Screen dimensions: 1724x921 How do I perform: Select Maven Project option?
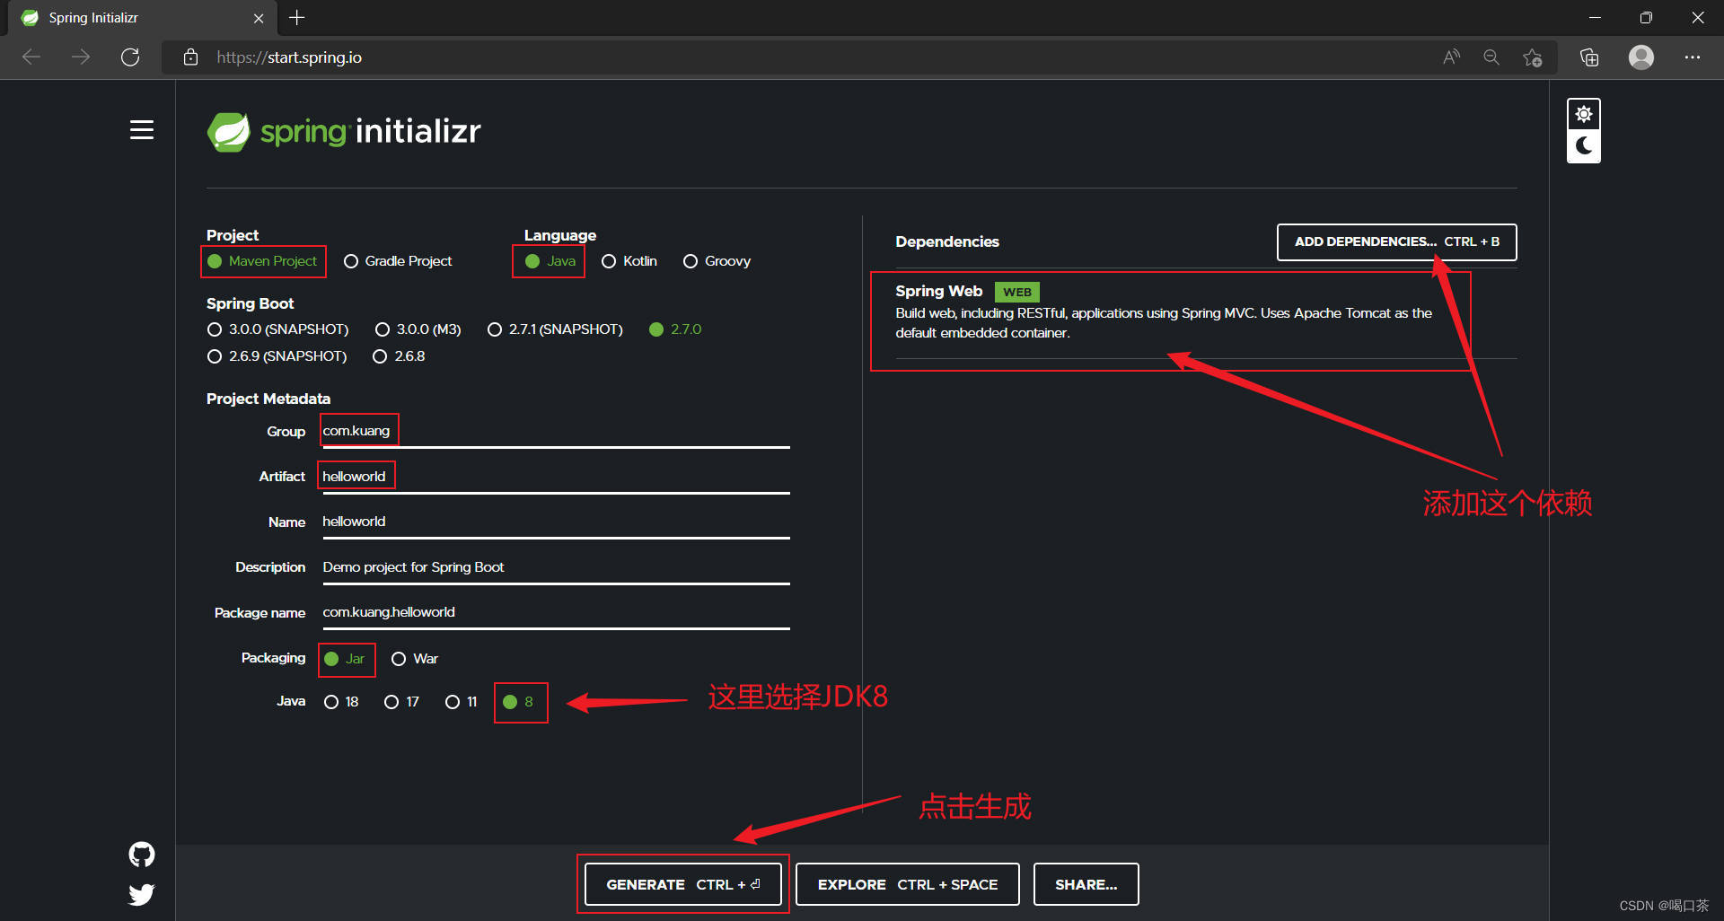coord(262,261)
